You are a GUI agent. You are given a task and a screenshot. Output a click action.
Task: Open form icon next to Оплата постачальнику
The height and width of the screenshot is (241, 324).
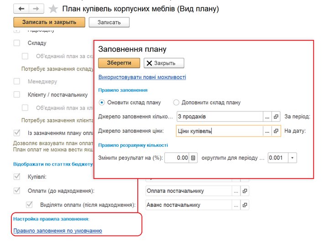245,191
